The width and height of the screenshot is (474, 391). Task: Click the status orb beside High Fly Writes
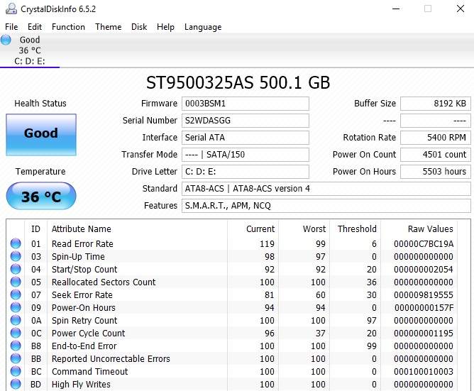[x=16, y=385]
